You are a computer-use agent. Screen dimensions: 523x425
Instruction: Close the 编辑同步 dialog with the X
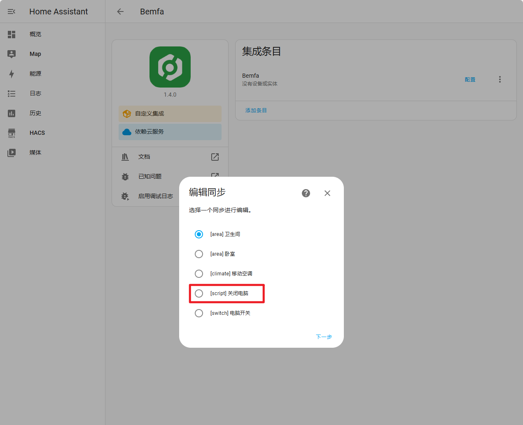pos(327,193)
